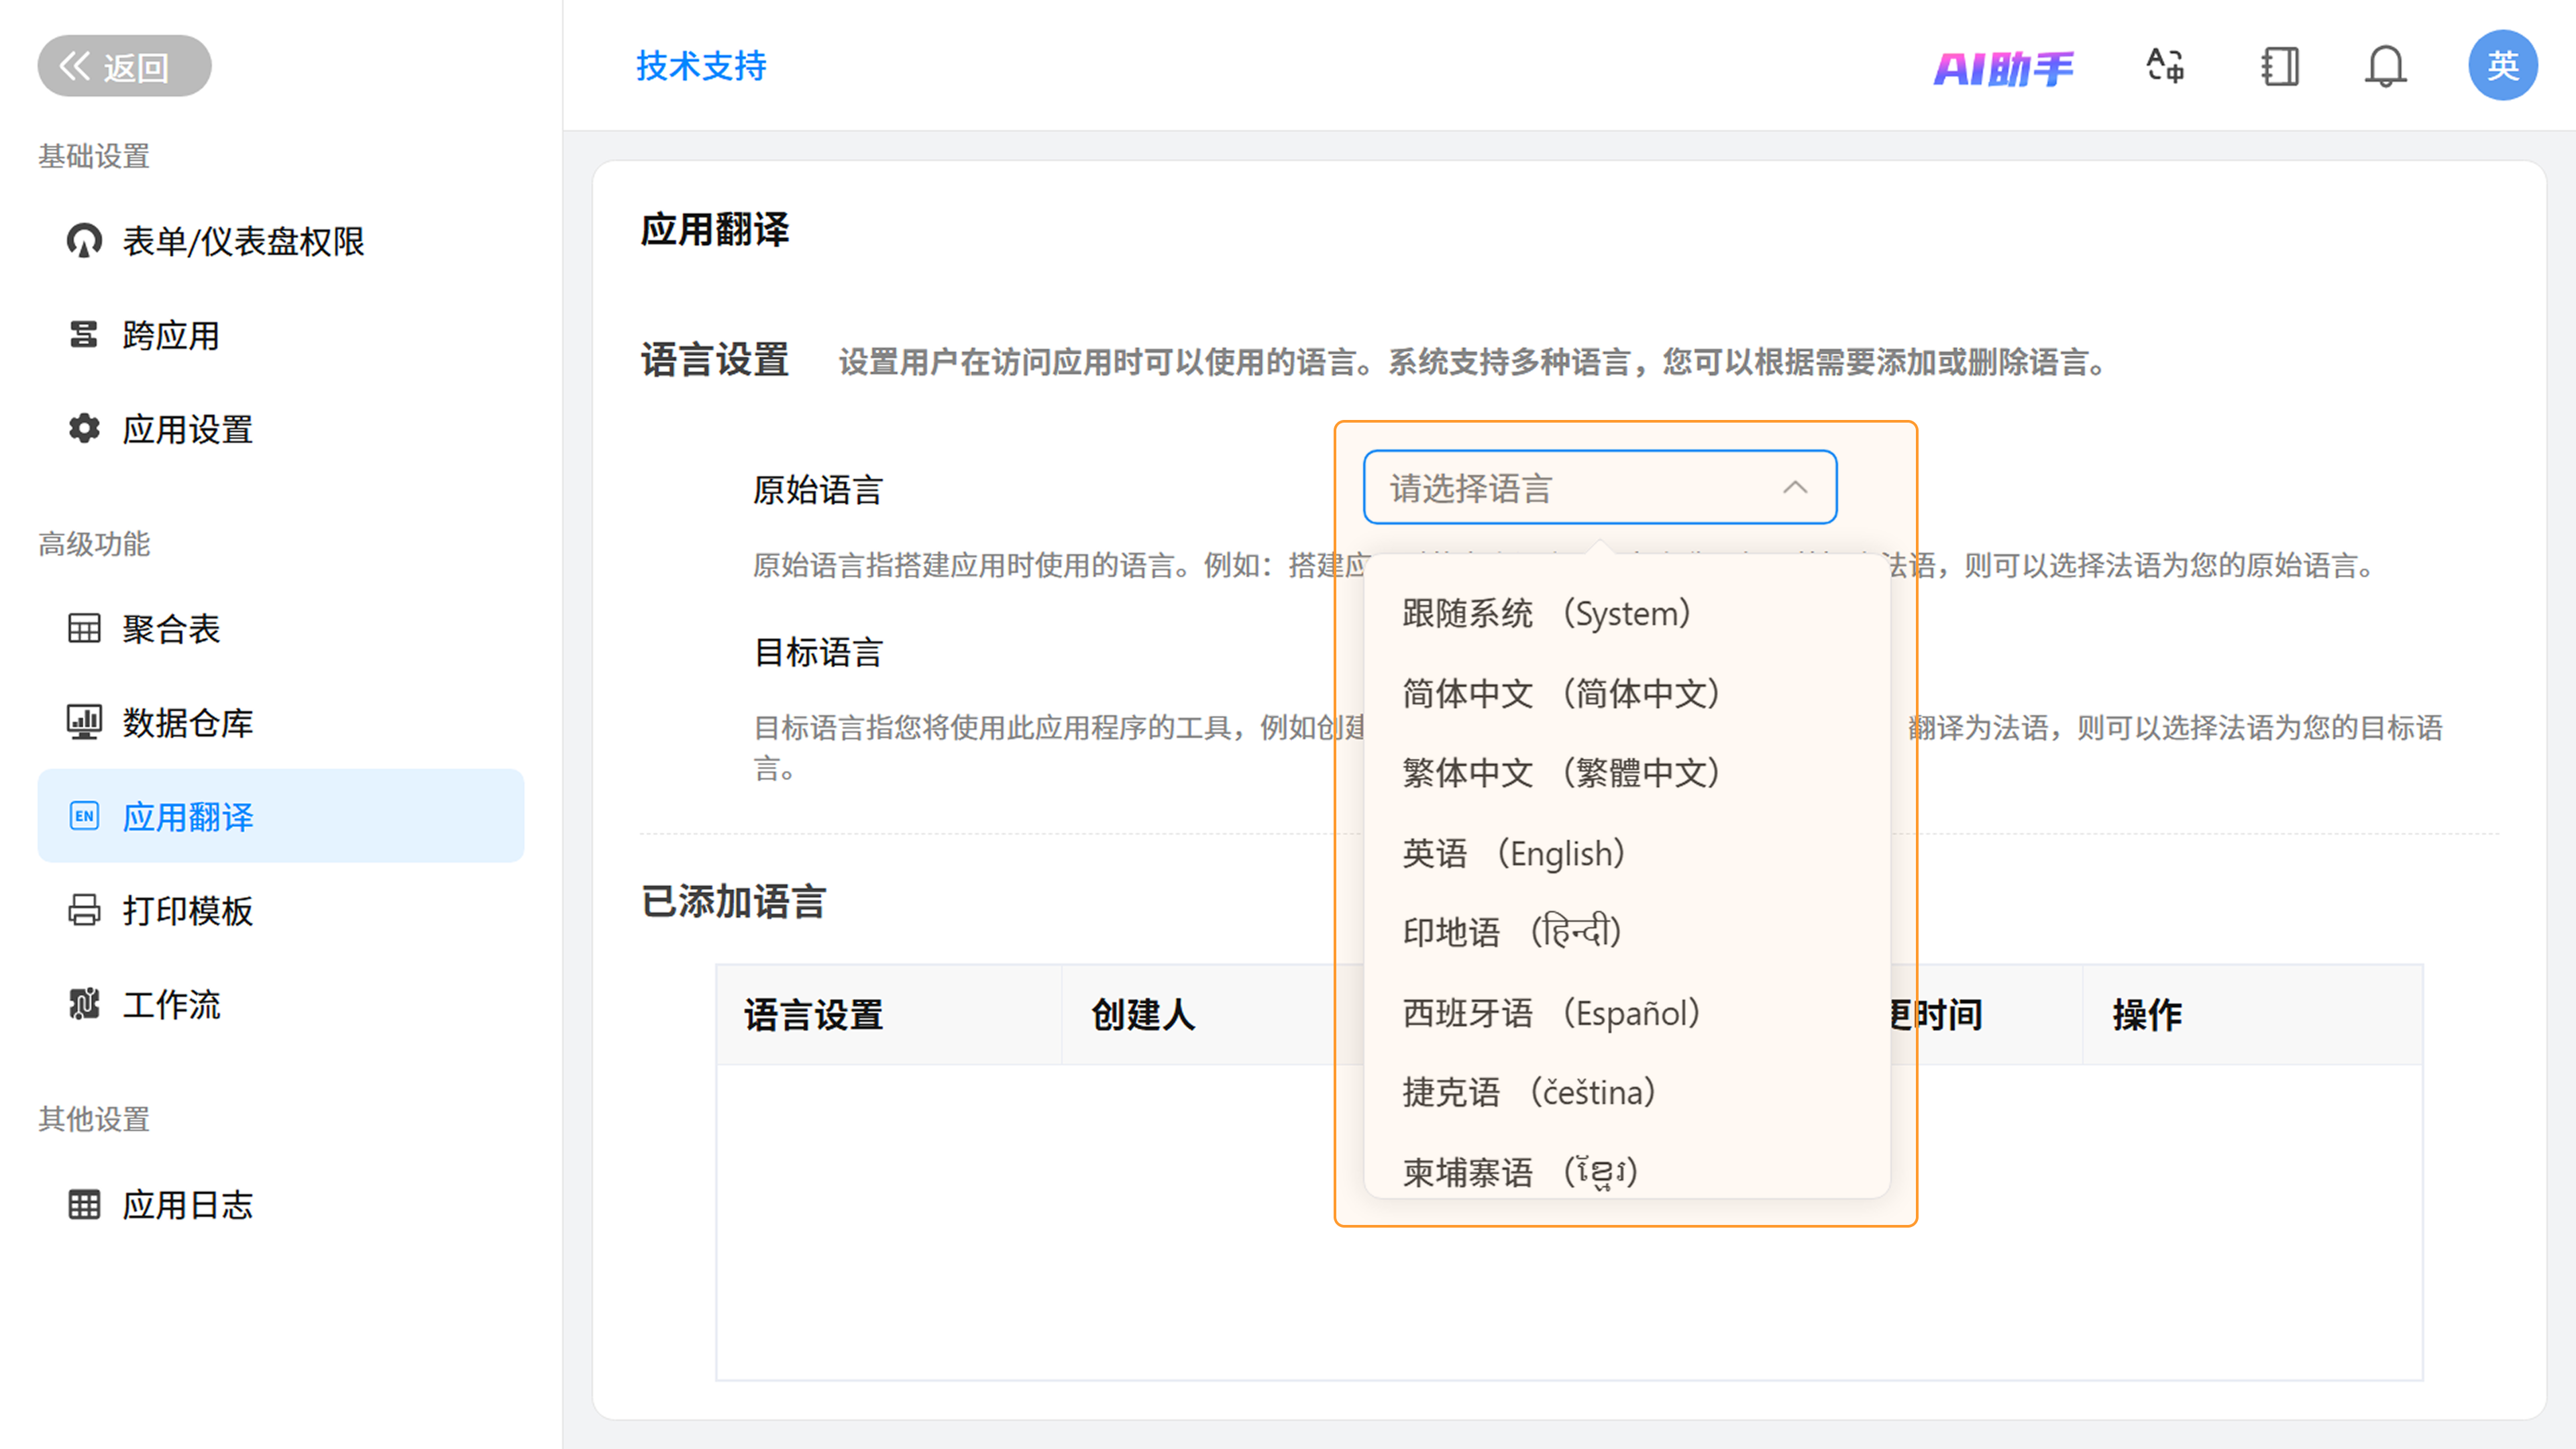
Task: Select 印地语 option
Action: click(1626, 932)
